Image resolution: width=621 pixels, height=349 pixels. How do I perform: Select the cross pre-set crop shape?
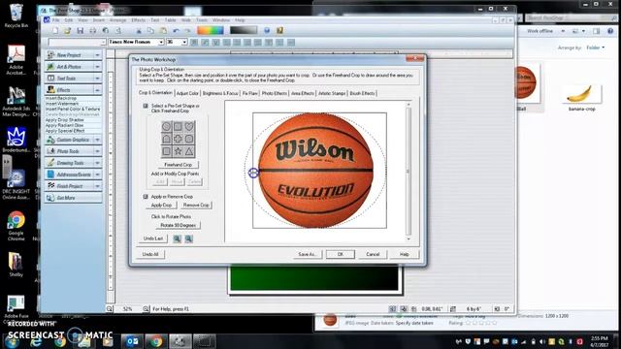178,139
